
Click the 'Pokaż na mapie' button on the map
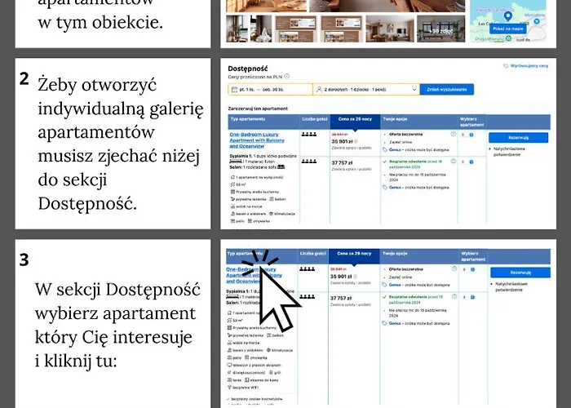coord(508,29)
